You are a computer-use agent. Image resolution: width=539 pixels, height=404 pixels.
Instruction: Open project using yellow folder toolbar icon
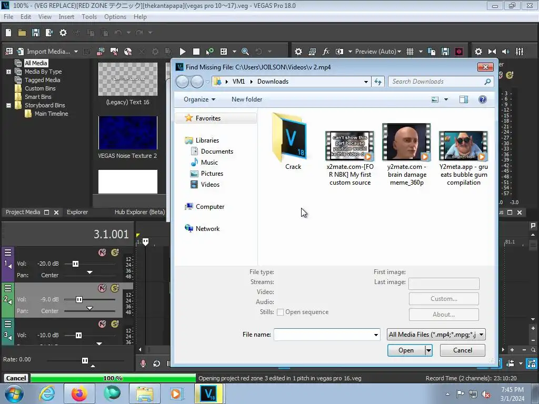pos(22,33)
